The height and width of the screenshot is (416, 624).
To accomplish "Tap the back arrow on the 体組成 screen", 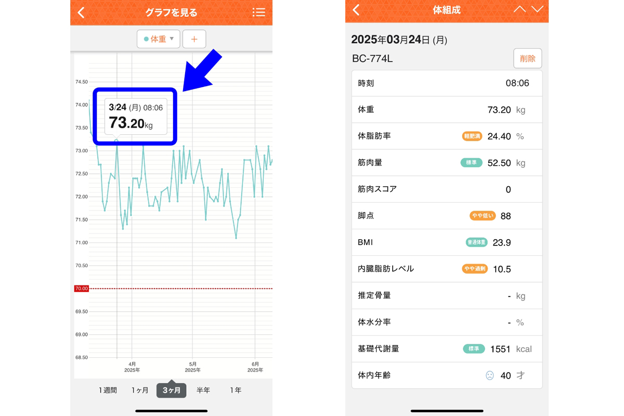I will tap(356, 10).
